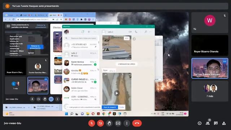Show hidden tray icons chevron
Screen dimensions: 231x130
pos(152,114)
